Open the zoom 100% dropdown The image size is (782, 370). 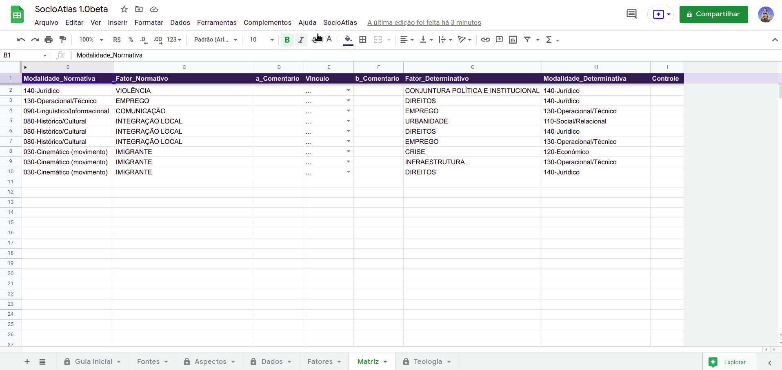(x=91, y=40)
